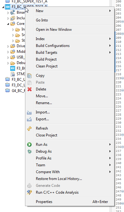This screenshot has width=124, height=212.
Task: Click the yellow Refresh arrows icon
Action: (29, 128)
